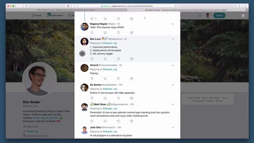
Task: Retweet Ze Santos's Web assembly tweet
Action: [x=105, y=98]
